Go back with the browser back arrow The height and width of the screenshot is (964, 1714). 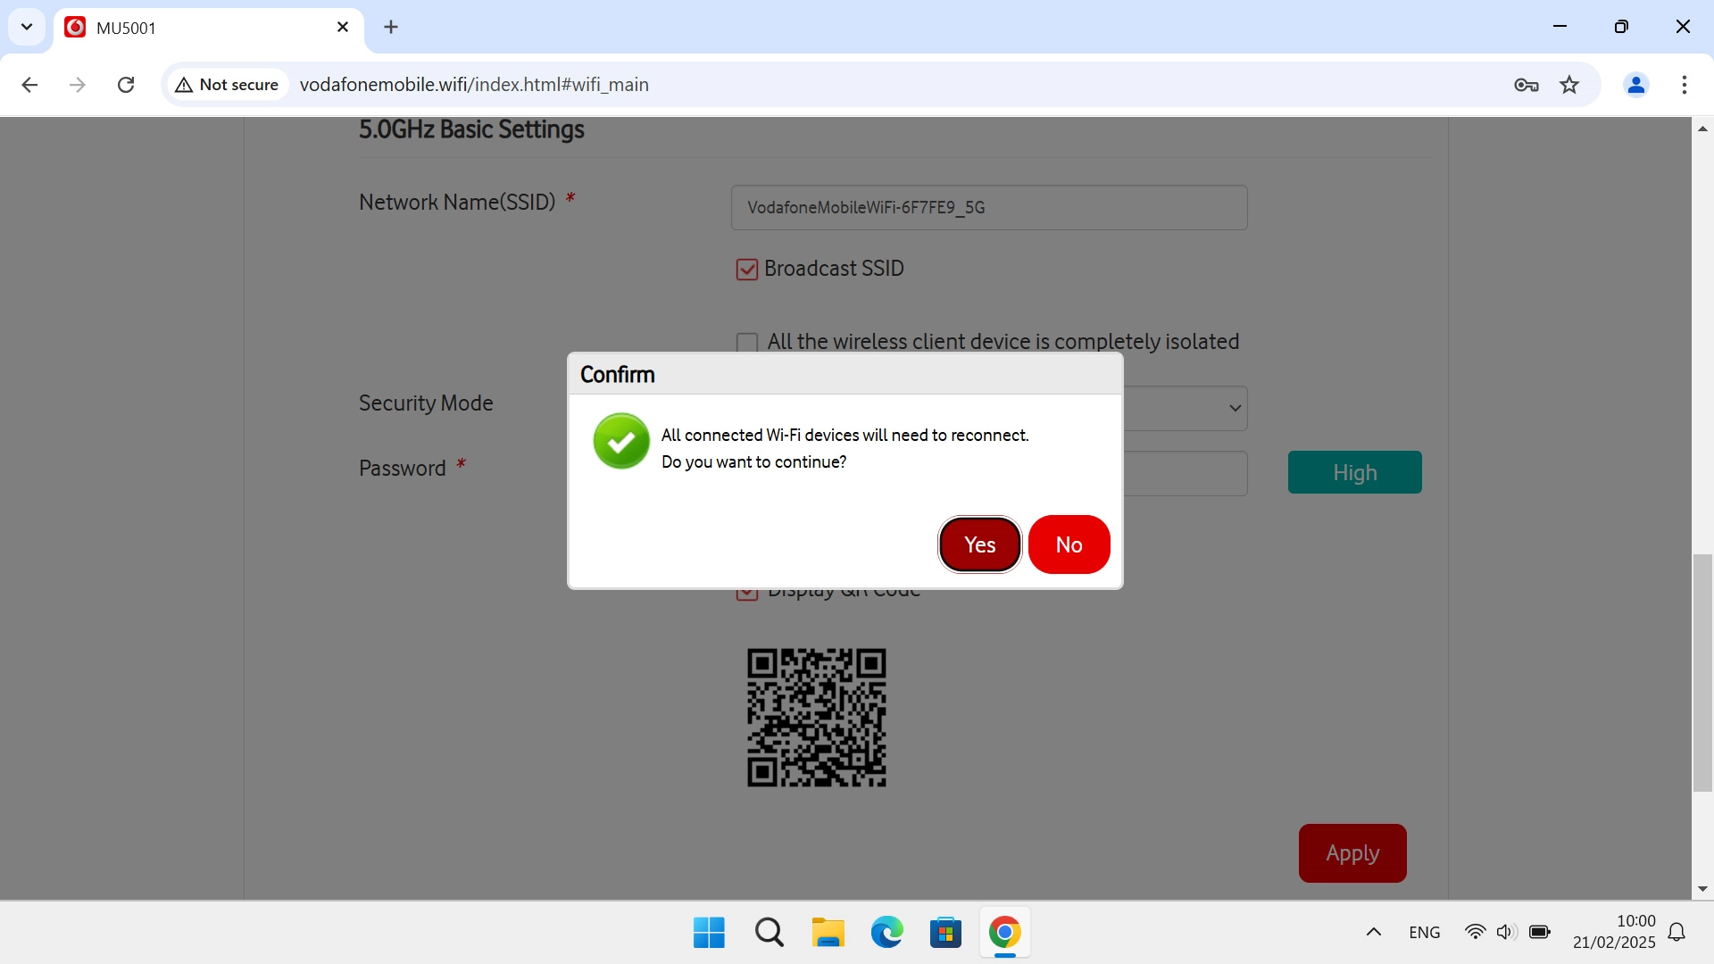point(29,85)
